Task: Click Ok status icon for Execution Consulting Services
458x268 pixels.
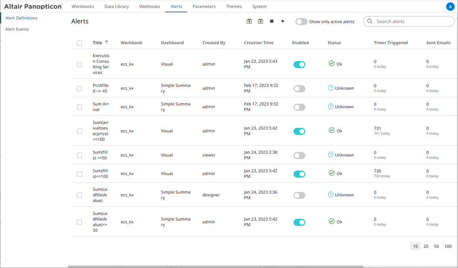Action: 332,63
